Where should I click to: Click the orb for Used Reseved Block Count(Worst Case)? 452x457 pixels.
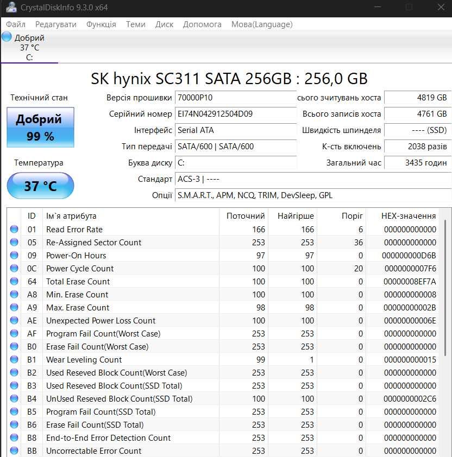click(14, 372)
